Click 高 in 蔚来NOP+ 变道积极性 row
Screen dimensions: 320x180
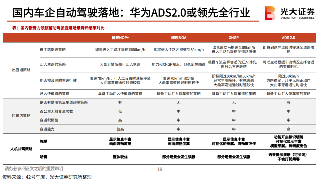120,120
